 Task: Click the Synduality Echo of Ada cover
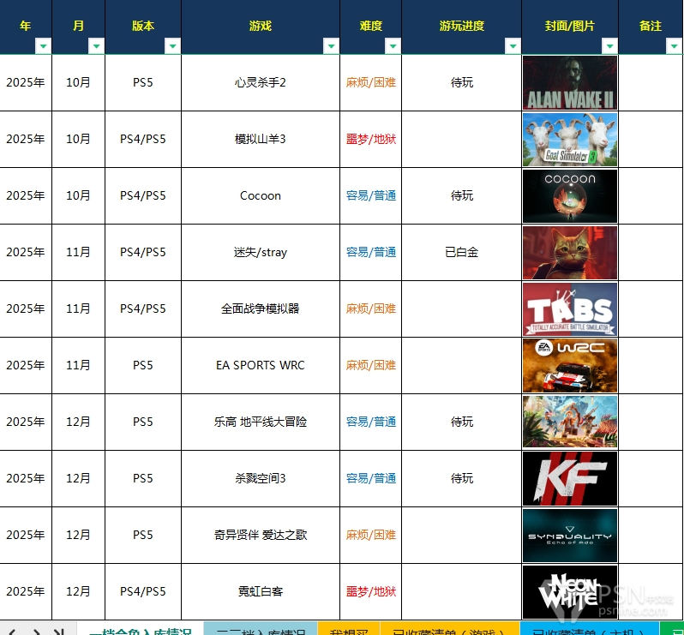click(x=570, y=536)
